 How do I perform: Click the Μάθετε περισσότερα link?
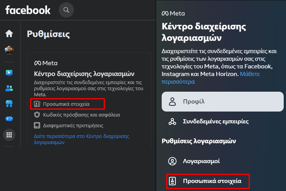tap(210, 78)
